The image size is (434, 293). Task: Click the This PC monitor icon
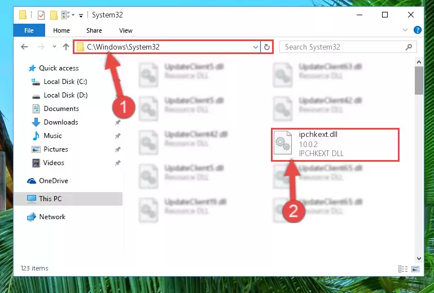tap(32, 199)
